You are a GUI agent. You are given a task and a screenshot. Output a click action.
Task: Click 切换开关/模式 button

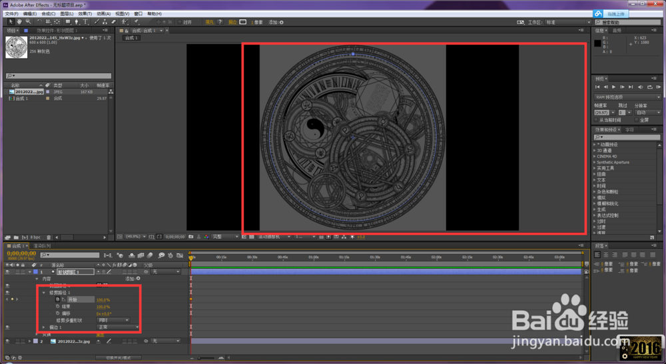coord(119,358)
